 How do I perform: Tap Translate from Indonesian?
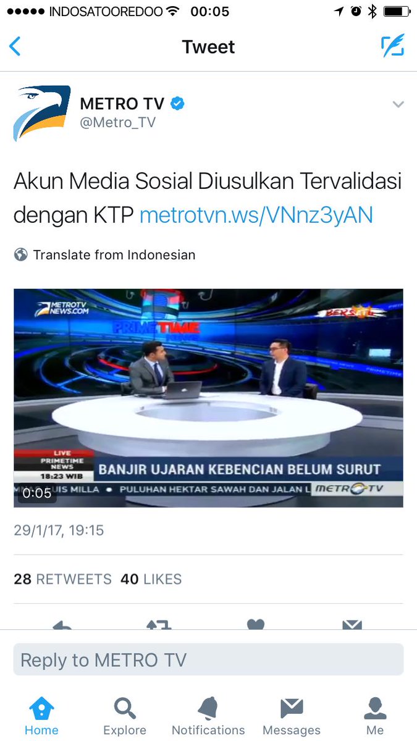click(104, 254)
